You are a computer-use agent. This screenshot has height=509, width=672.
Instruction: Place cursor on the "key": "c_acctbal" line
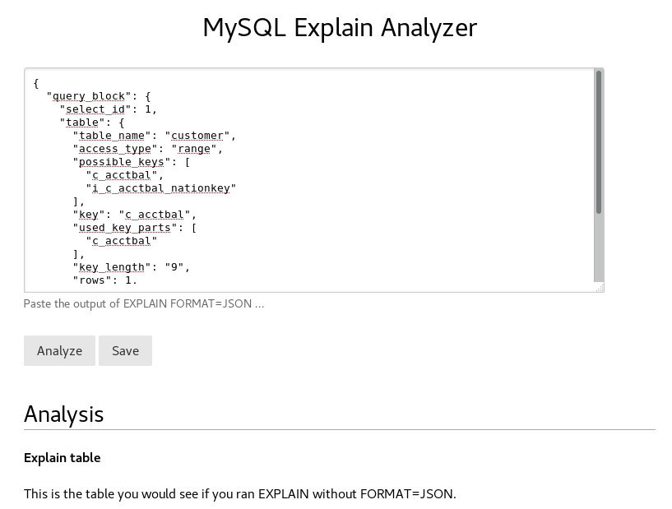(134, 215)
